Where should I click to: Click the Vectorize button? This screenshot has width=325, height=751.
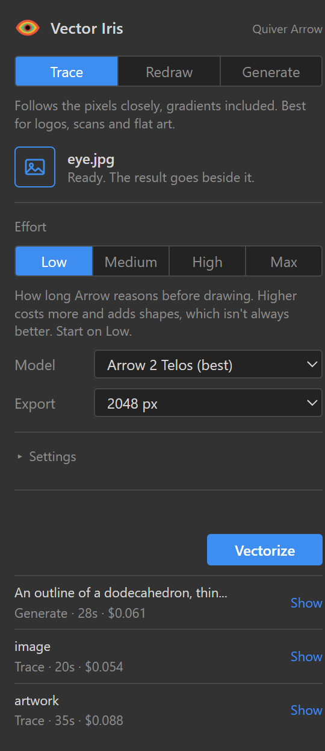point(265,550)
